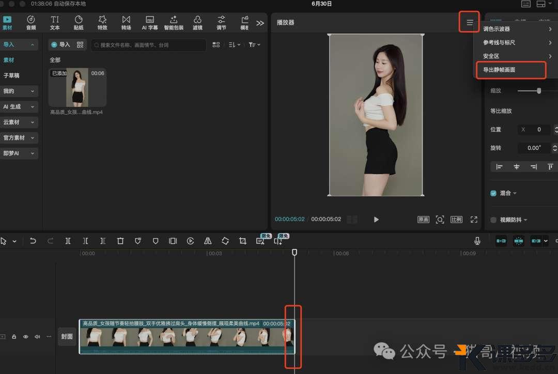
Task: Delete the selected clip with trash icon
Action: 120,241
